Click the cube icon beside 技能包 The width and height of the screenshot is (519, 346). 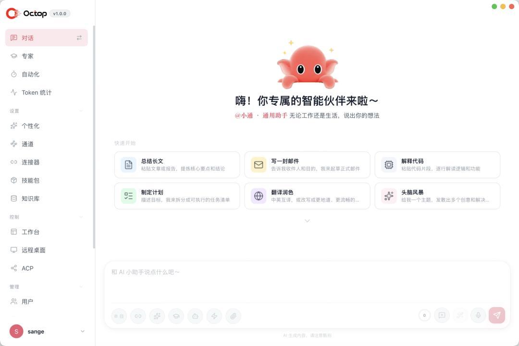[x=13, y=181]
